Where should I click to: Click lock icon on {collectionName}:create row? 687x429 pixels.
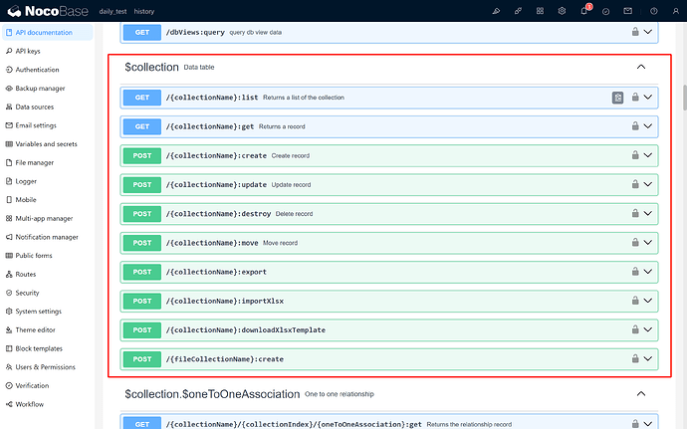click(635, 154)
